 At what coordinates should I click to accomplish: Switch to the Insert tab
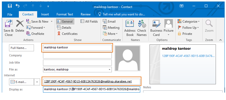pos(45,14)
